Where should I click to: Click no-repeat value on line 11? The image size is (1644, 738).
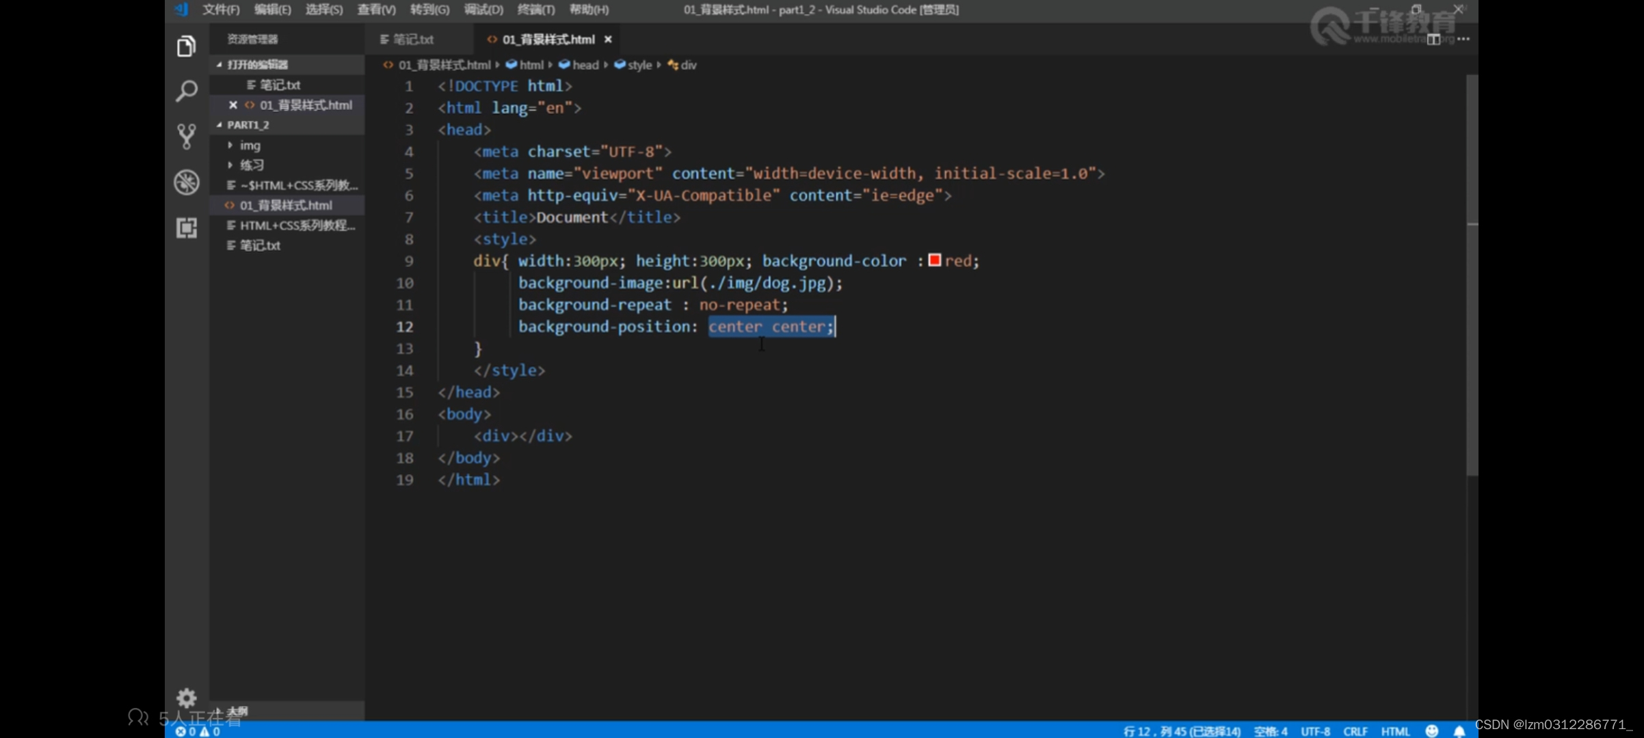[739, 305]
